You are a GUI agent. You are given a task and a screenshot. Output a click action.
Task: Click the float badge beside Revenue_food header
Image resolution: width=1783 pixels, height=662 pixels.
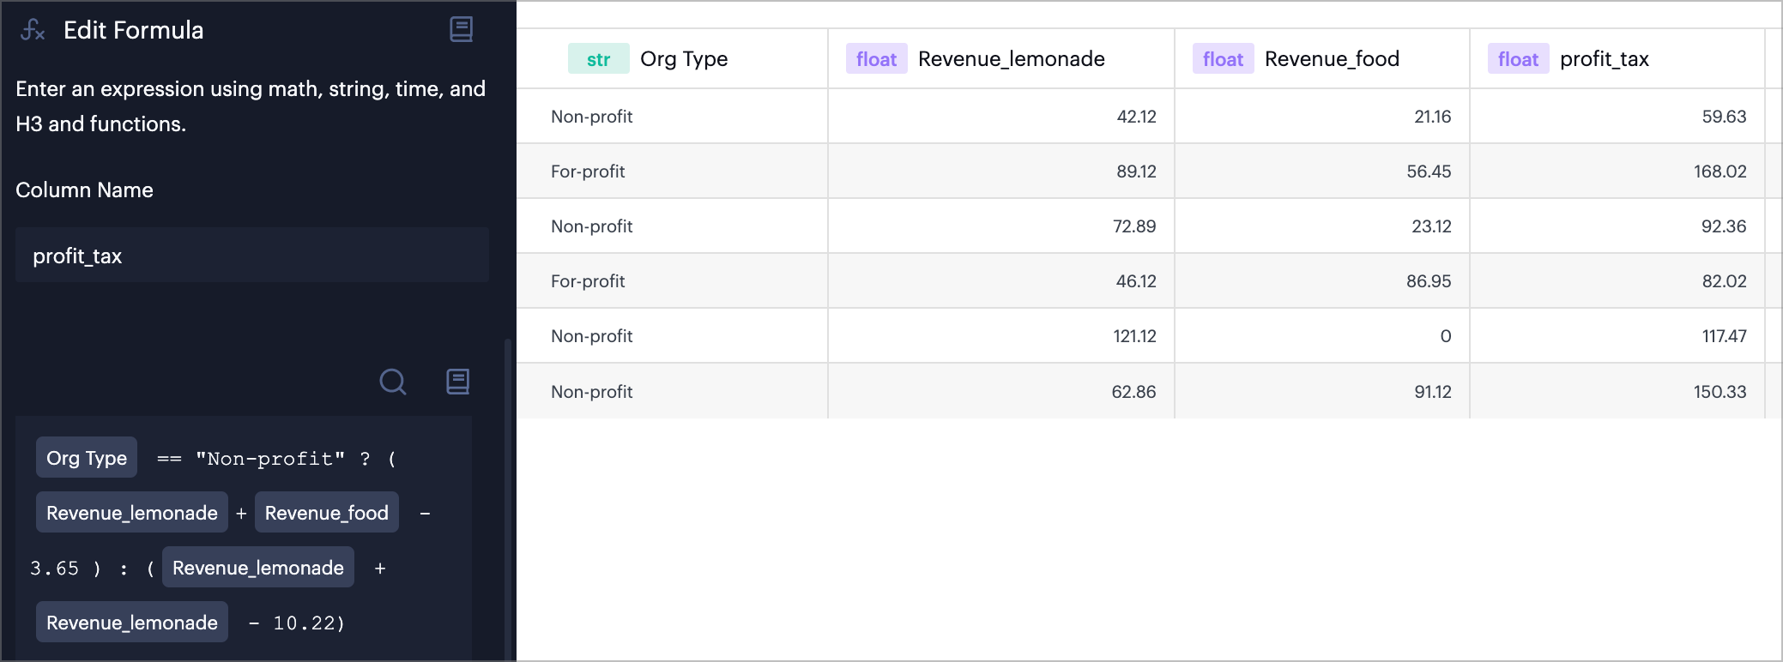[x=1223, y=58]
